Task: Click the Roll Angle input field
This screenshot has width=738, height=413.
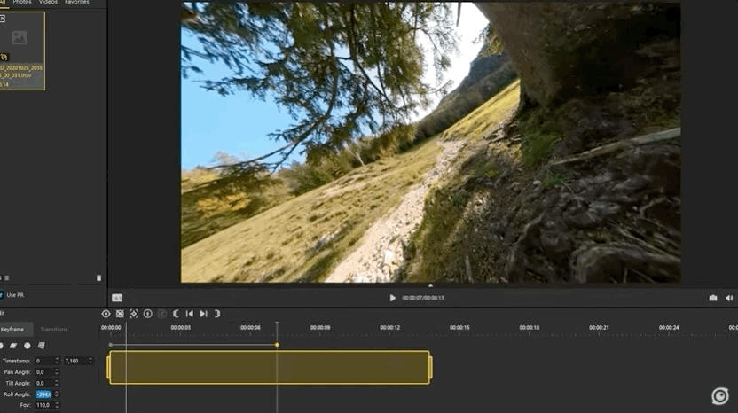Action: (43, 394)
